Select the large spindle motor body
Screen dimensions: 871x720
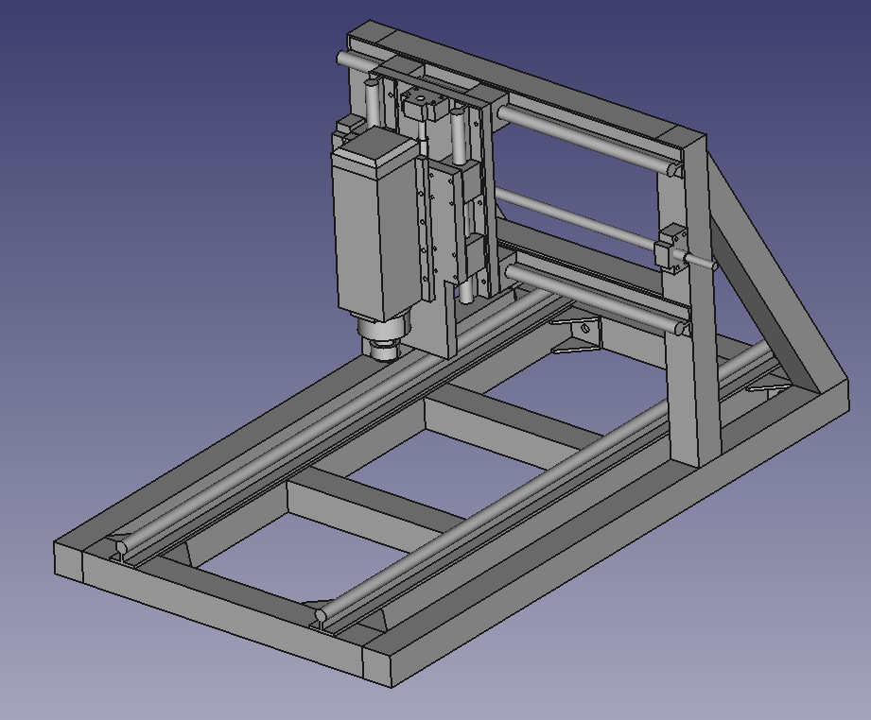click(x=376, y=222)
